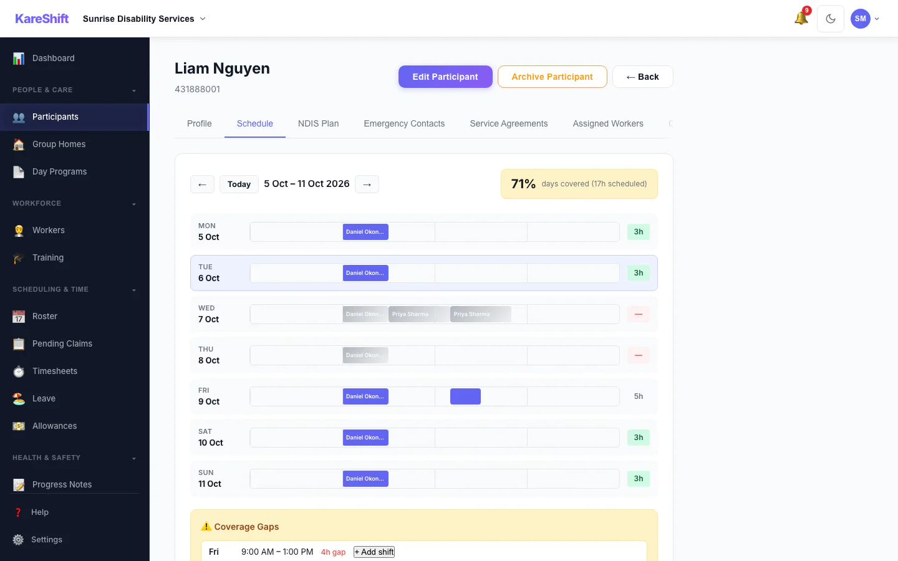898x561 pixels.
Task: Add shift for the Friday coverage gap
Action: 374,552
